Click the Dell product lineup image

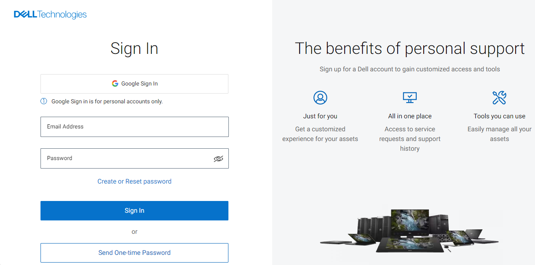409,231
